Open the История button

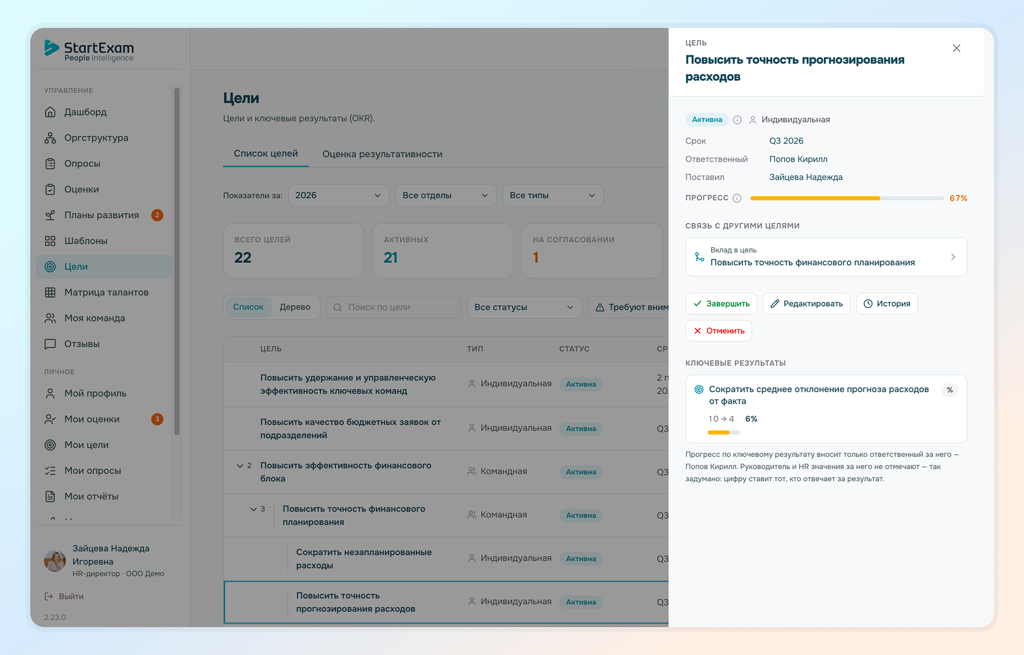(x=887, y=304)
